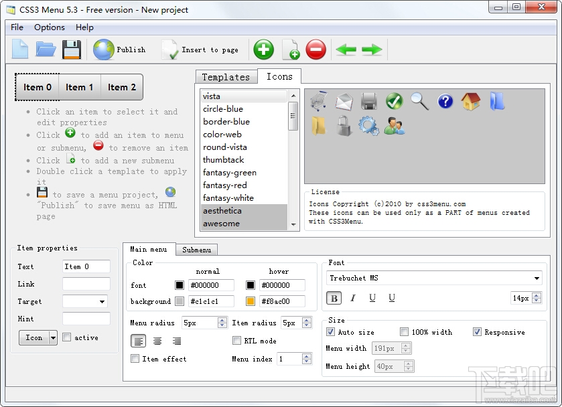This screenshot has height=407, width=562.
Task: Pick the blue question mark help icon
Action: (445, 101)
